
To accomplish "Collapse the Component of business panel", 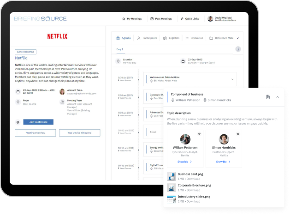I will pyautogui.click(x=278, y=97).
